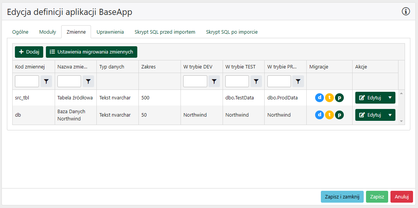Click filter icon for W trybie DEV
This screenshot has width=418, height=208.
214,81
